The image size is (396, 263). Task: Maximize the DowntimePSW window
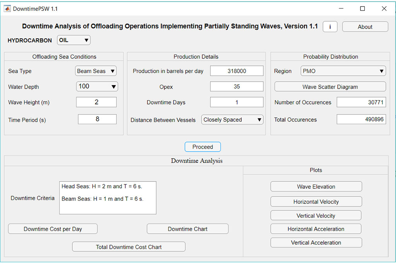pos(362,9)
